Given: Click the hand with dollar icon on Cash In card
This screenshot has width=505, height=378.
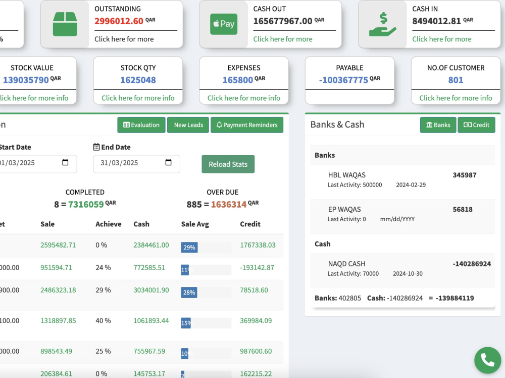Looking at the screenshot, I should tap(383, 24).
